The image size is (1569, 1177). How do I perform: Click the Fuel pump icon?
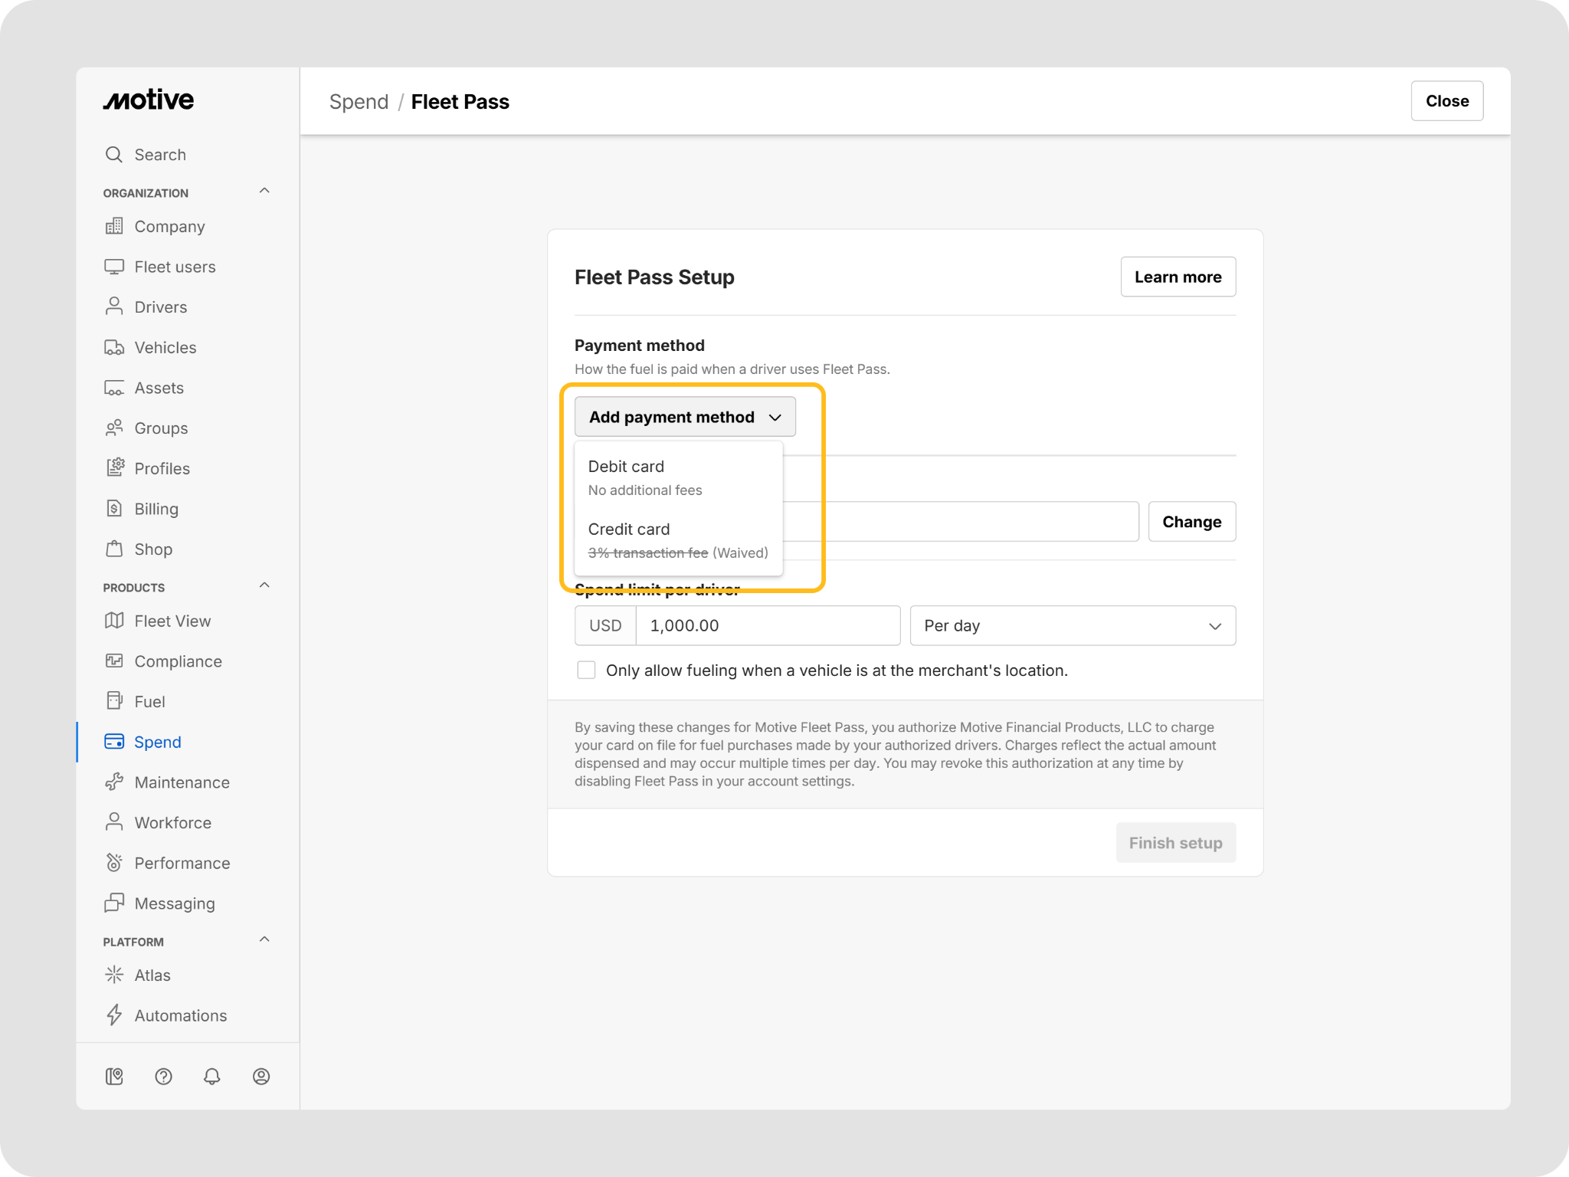click(x=114, y=701)
